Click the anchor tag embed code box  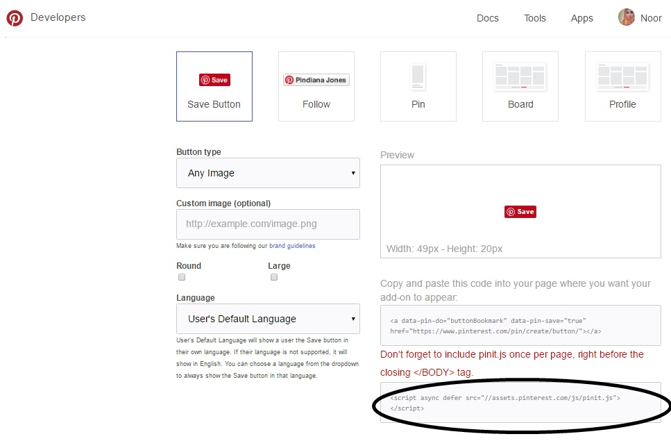[520, 326]
